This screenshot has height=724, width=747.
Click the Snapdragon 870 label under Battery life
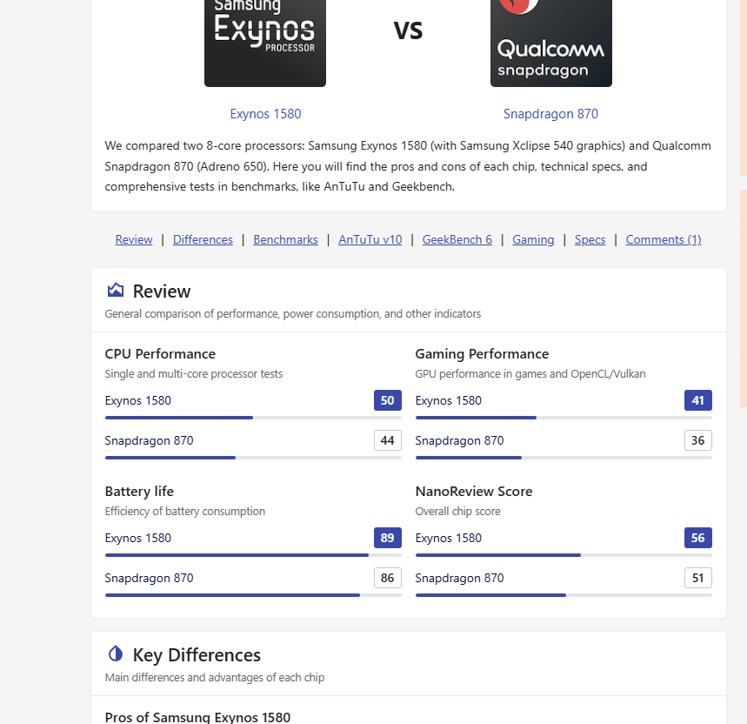click(x=149, y=578)
